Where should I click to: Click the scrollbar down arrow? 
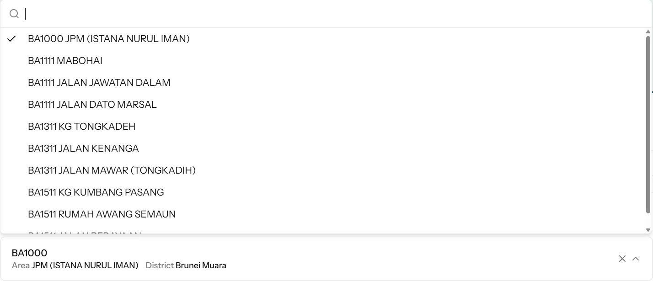tap(648, 230)
